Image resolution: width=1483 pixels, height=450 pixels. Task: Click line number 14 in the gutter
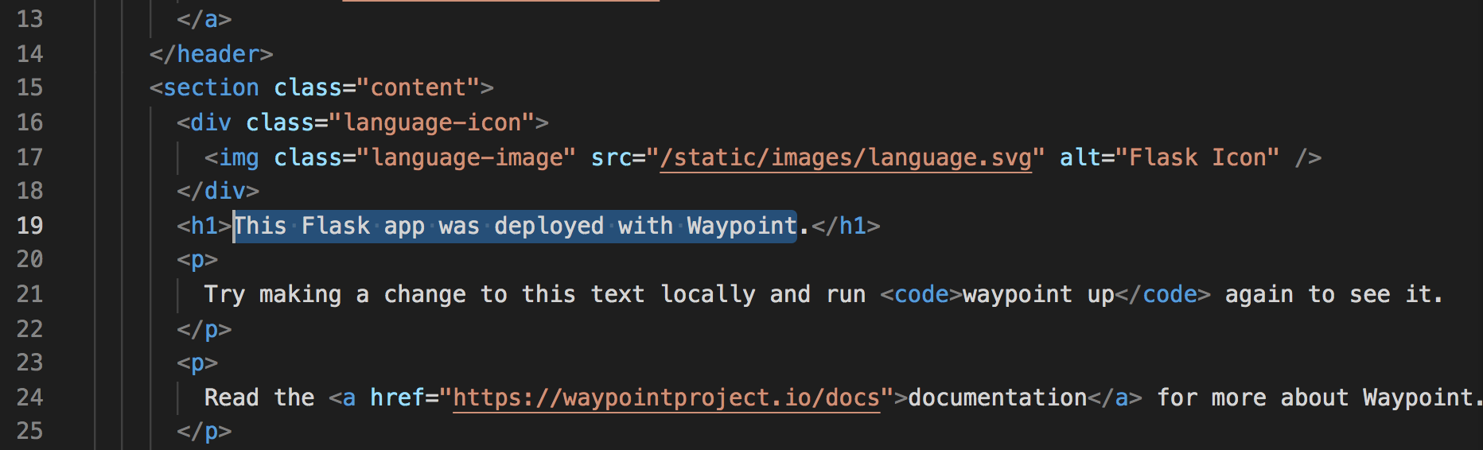coord(29,54)
